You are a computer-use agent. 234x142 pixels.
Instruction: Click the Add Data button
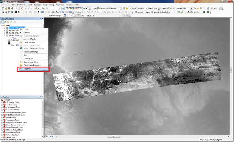coord(36,8)
